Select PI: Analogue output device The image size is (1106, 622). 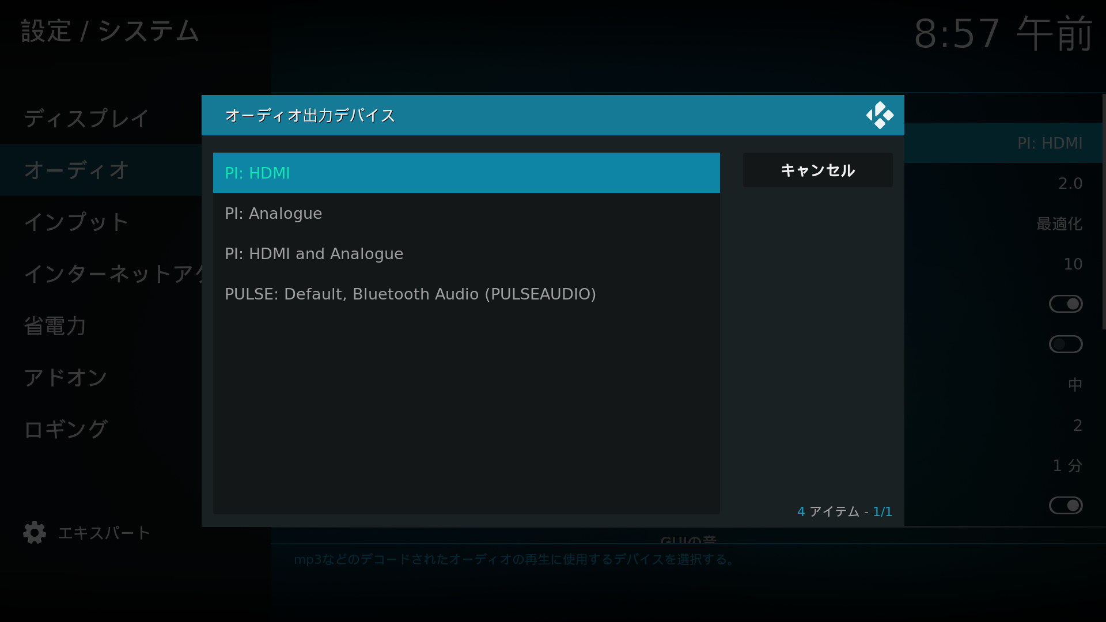tap(465, 213)
